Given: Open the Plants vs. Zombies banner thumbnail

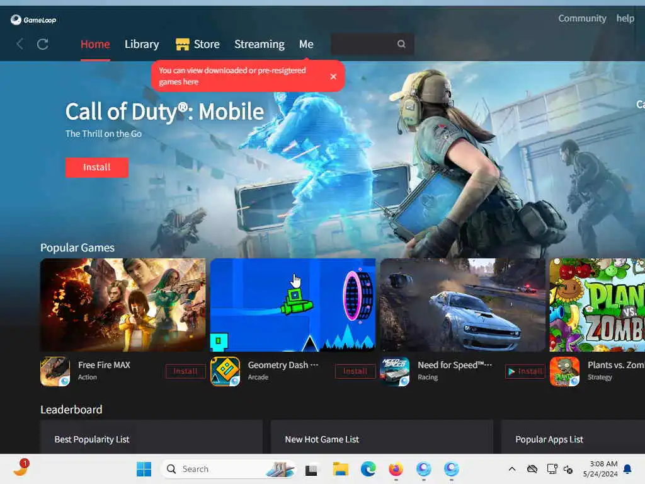Looking at the screenshot, I should (597, 304).
